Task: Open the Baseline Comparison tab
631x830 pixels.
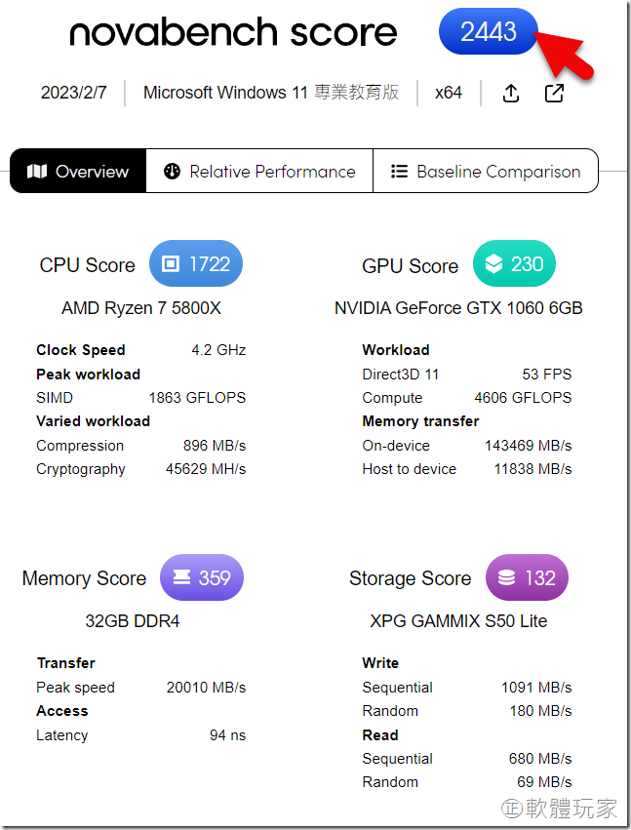Action: (486, 172)
